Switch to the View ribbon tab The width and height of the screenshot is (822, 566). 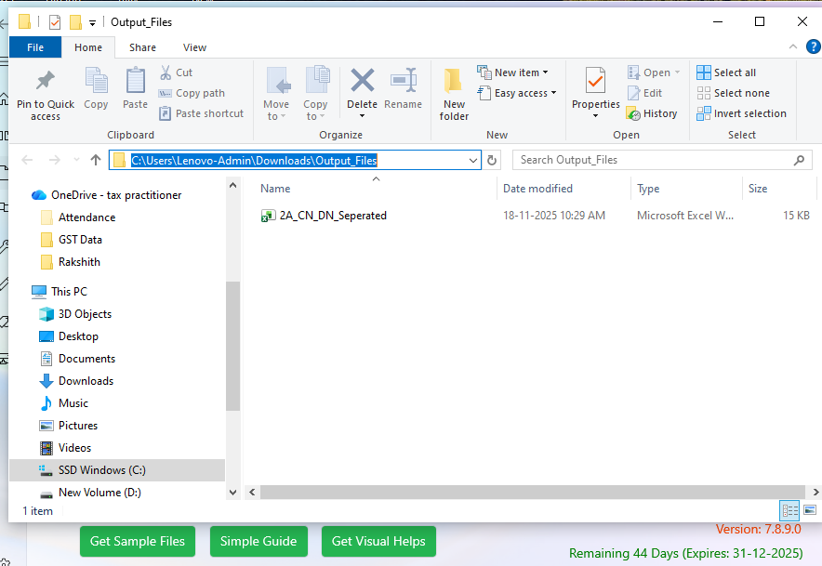[x=194, y=47]
